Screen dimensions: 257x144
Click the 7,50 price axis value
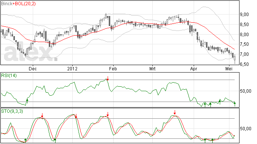tap(244, 44)
